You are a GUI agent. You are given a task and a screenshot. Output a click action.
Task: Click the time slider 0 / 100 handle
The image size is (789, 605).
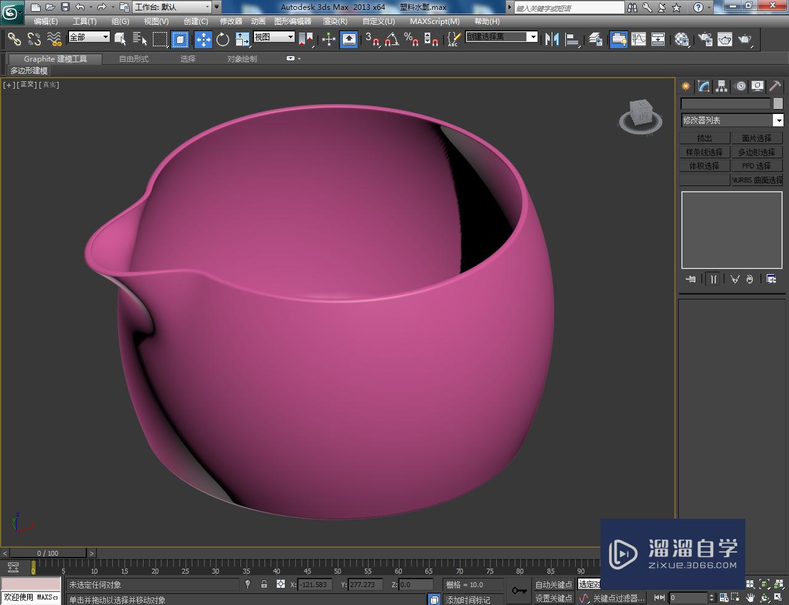pyautogui.click(x=48, y=553)
